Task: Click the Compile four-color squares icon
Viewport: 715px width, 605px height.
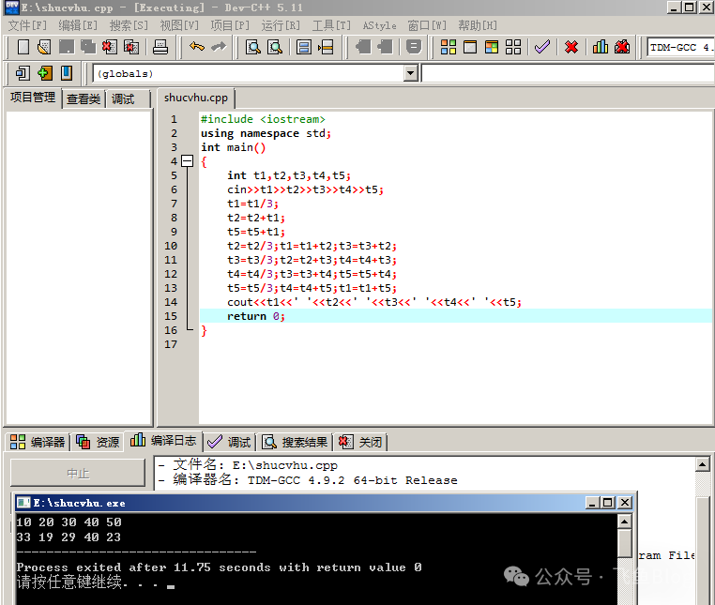Action: pos(449,47)
